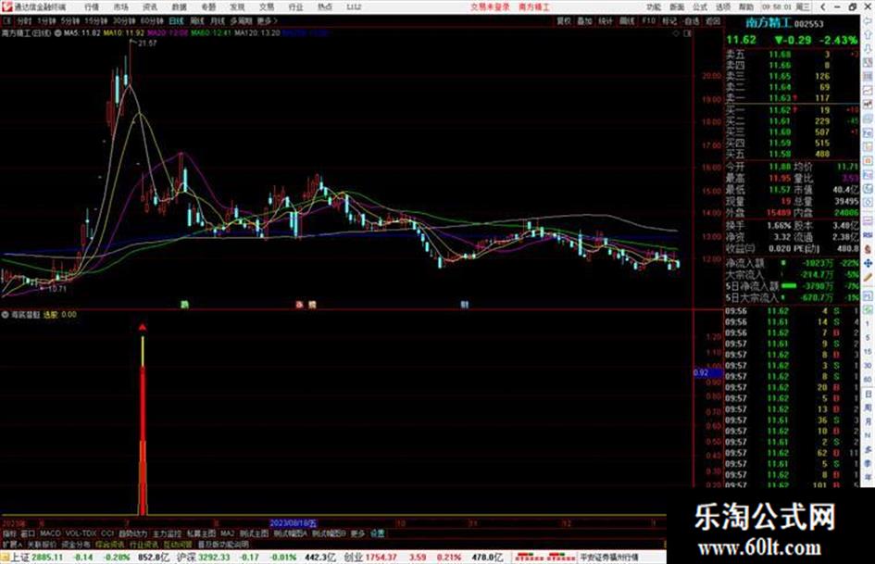The width and height of the screenshot is (875, 564).
Task: Open the 多周期 multi-period view
Action: pos(241,21)
